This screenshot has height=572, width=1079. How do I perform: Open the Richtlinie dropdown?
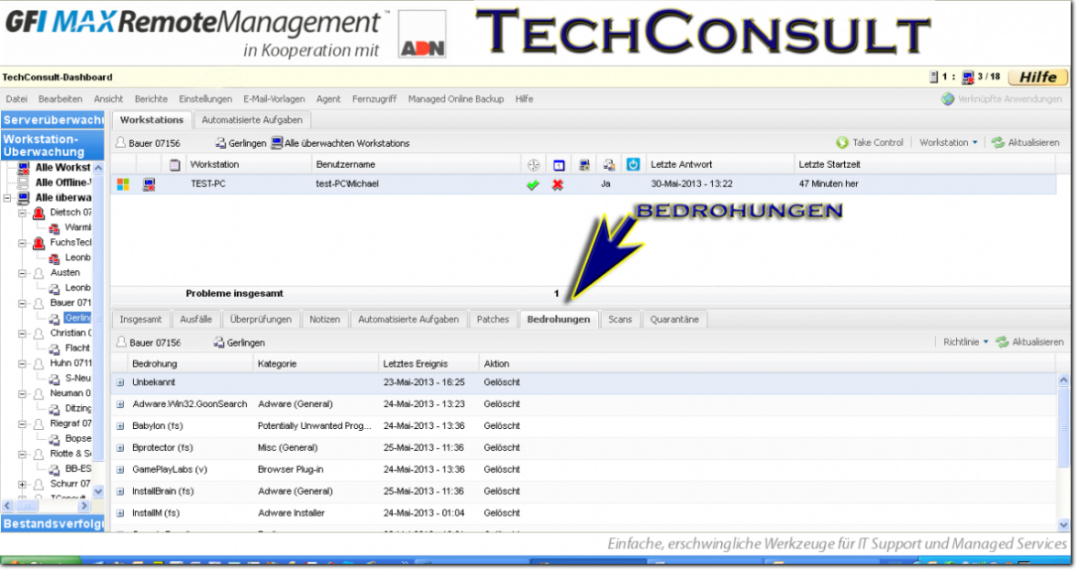(966, 342)
